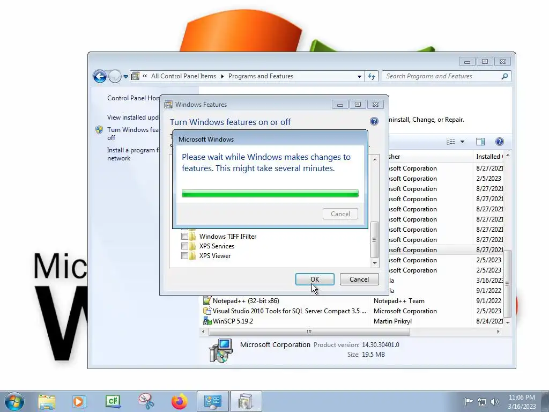Click the green progress bar
Screen dimensions: 549x412
click(x=270, y=193)
